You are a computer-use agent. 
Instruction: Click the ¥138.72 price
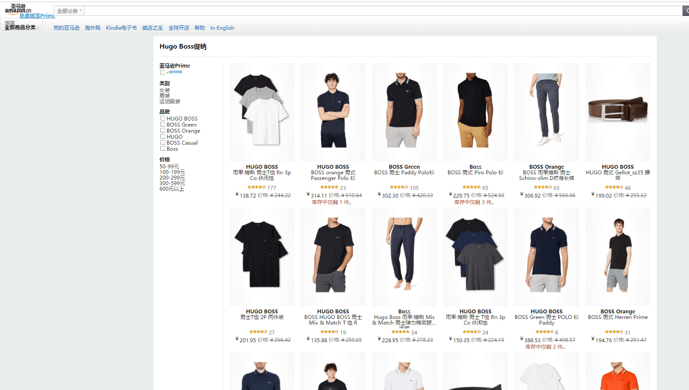tap(246, 195)
